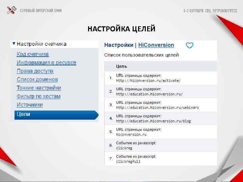
Task: Select goal ending with /blog
Action: [161, 118]
